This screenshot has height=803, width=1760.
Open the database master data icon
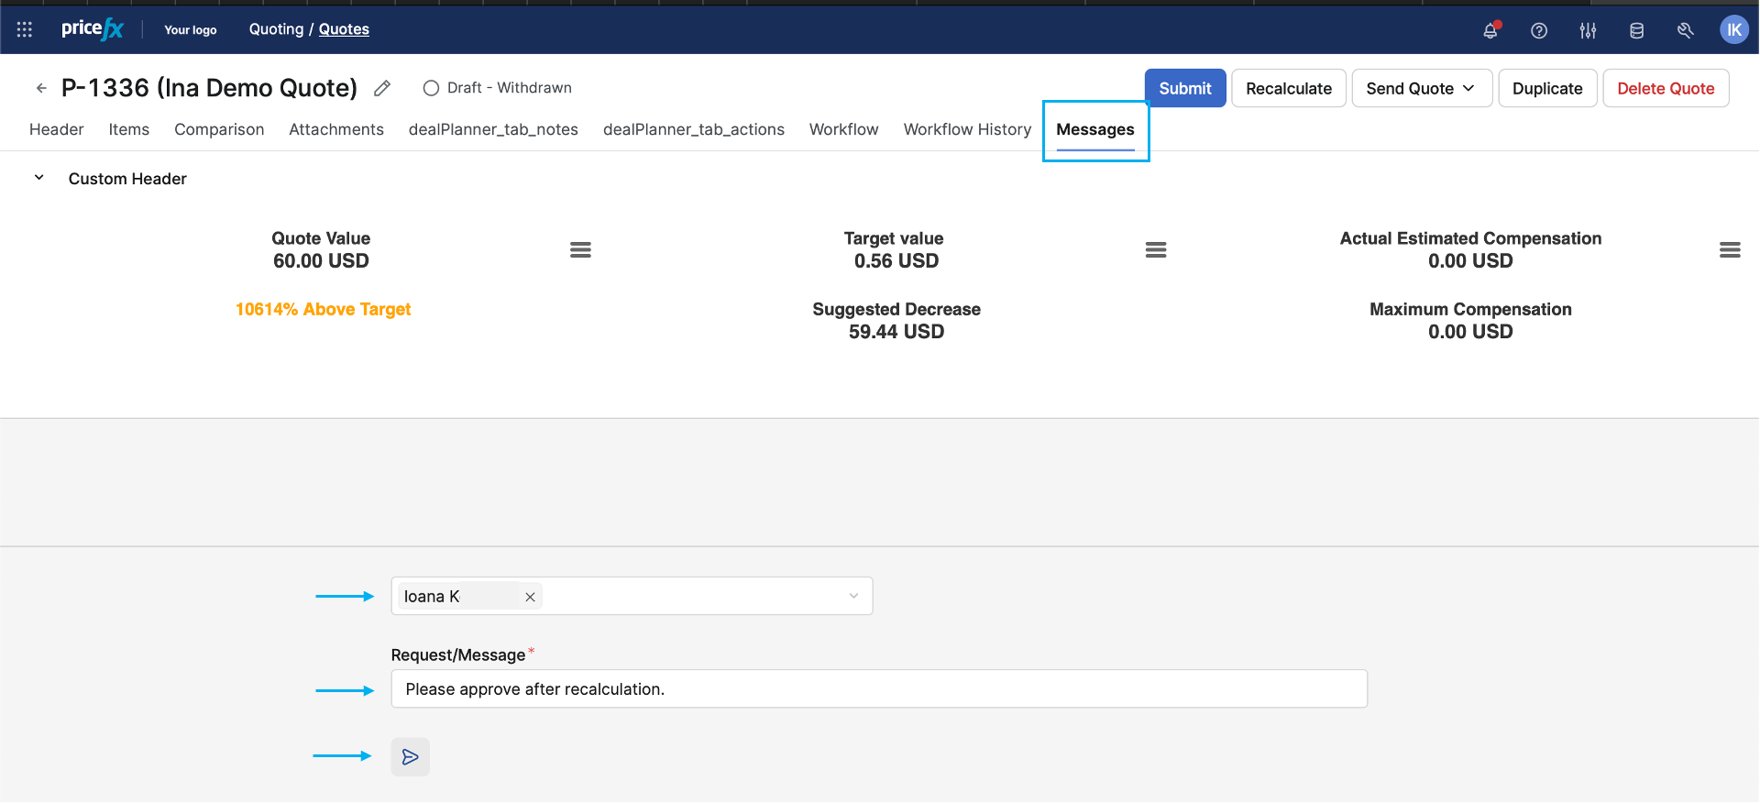point(1636,30)
